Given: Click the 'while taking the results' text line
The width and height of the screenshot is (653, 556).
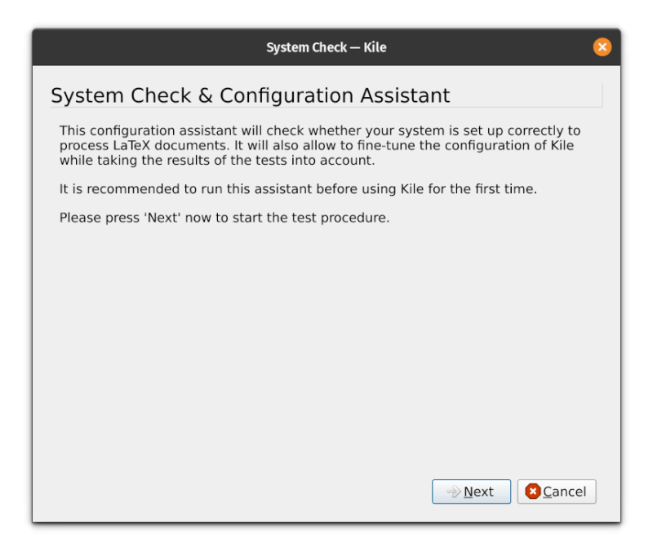Looking at the screenshot, I should (216, 161).
